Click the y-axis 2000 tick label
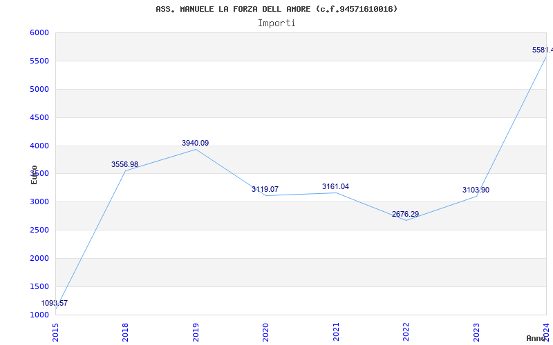The image size is (553, 345). (x=39, y=258)
